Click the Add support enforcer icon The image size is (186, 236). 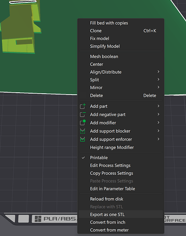tap(83, 139)
